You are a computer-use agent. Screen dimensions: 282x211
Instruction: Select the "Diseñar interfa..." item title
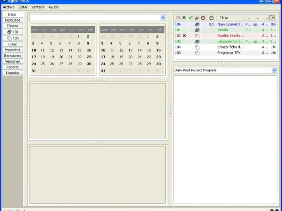pos(231,36)
